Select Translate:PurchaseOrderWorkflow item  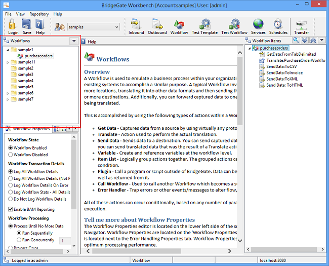(296, 60)
